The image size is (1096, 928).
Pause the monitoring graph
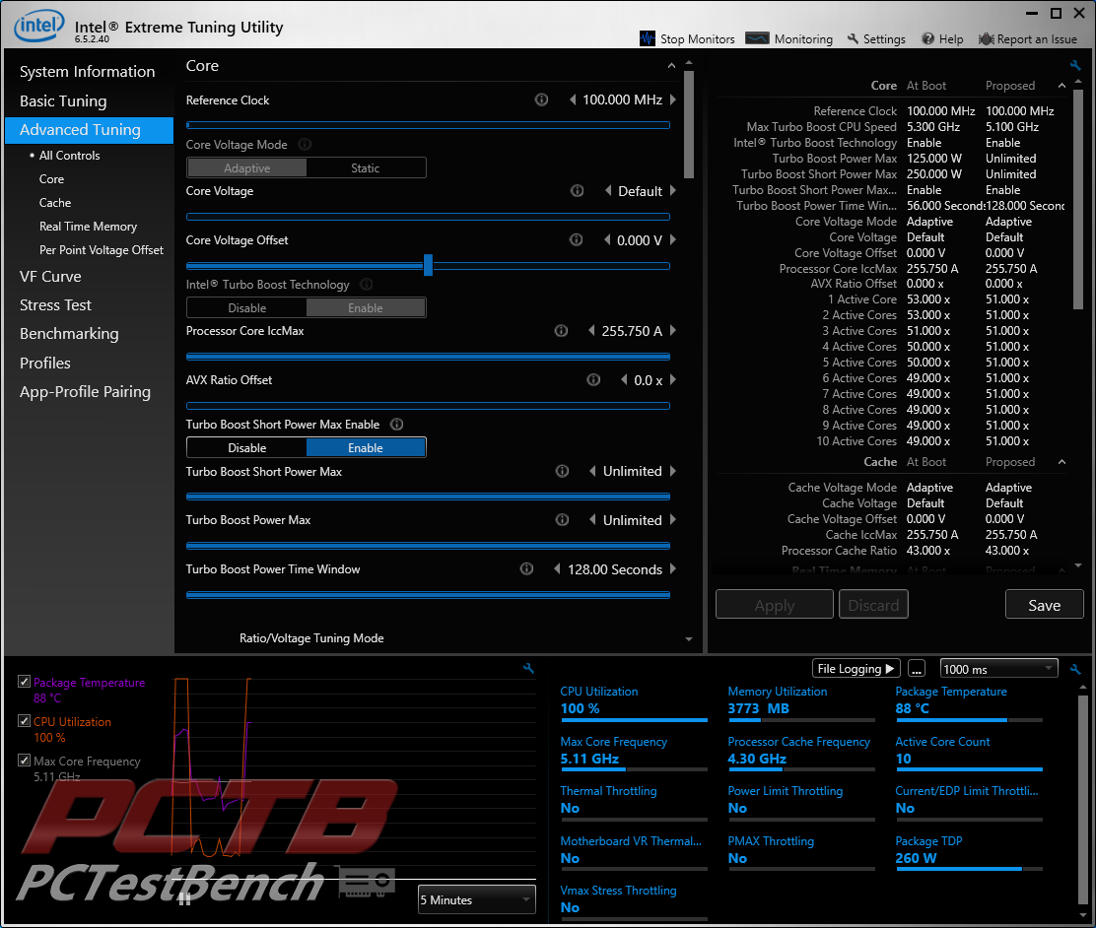(184, 899)
